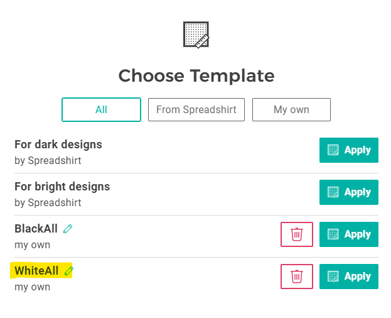Click the grid icon in the WhiteAll Apply button

click(333, 277)
